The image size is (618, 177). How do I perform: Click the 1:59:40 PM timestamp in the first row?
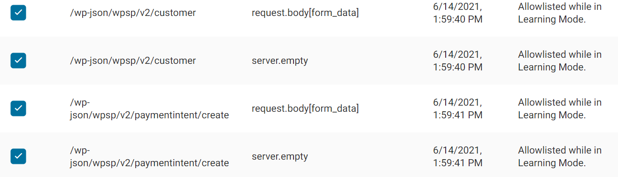(x=458, y=13)
